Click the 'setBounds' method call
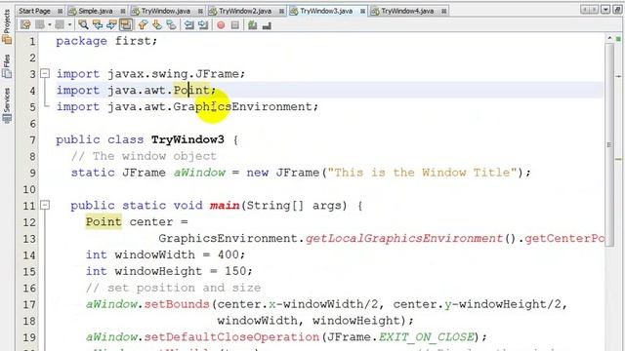 click(177, 304)
